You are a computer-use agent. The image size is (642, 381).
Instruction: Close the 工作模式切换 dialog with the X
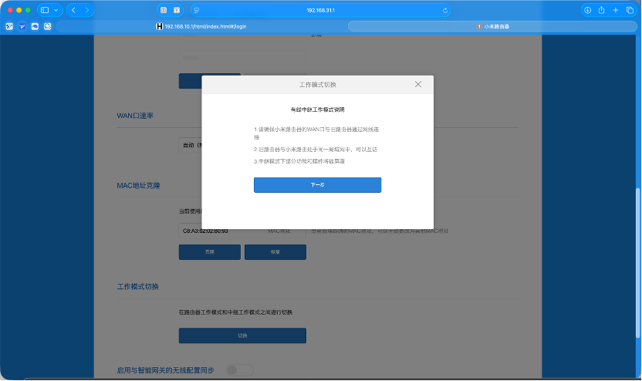[418, 84]
